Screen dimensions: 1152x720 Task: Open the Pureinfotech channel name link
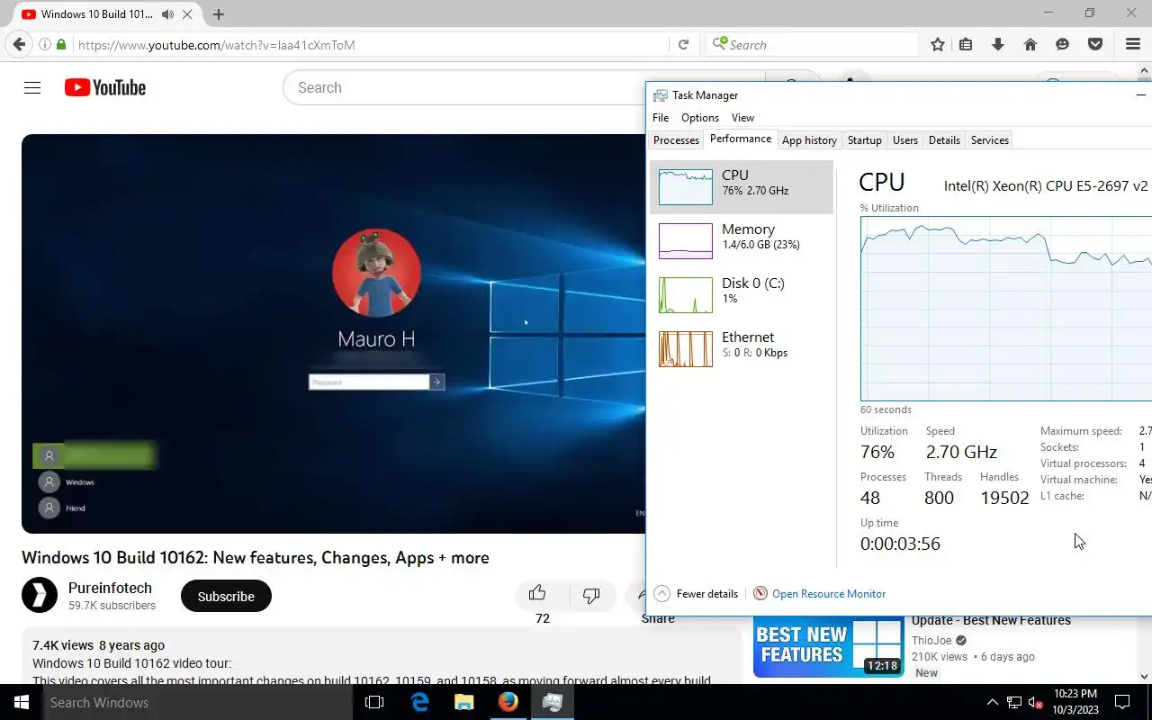(x=110, y=588)
